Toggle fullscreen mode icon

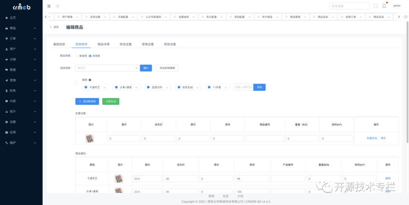pyautogui.click(x=376, y=6)
